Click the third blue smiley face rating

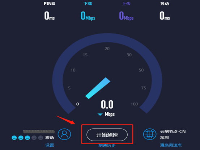click(x=27, y=138)
